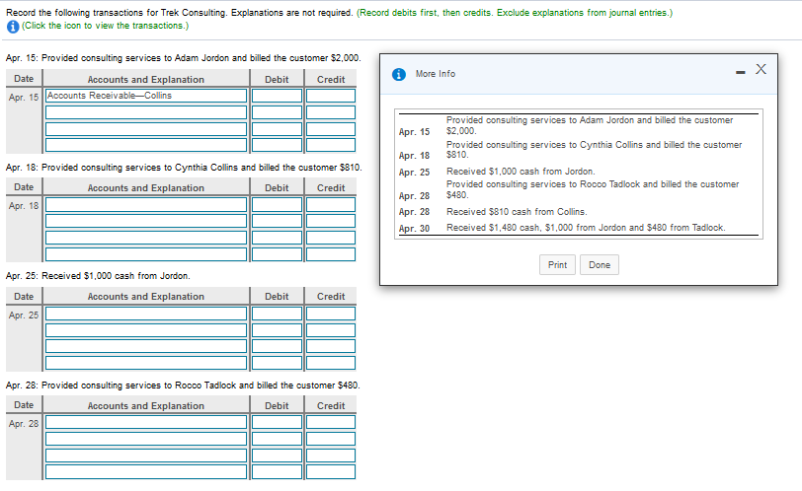This screenshot has height=491, width=802.
Task: Click the 'More Info' dialog title text
Action: 436,74
